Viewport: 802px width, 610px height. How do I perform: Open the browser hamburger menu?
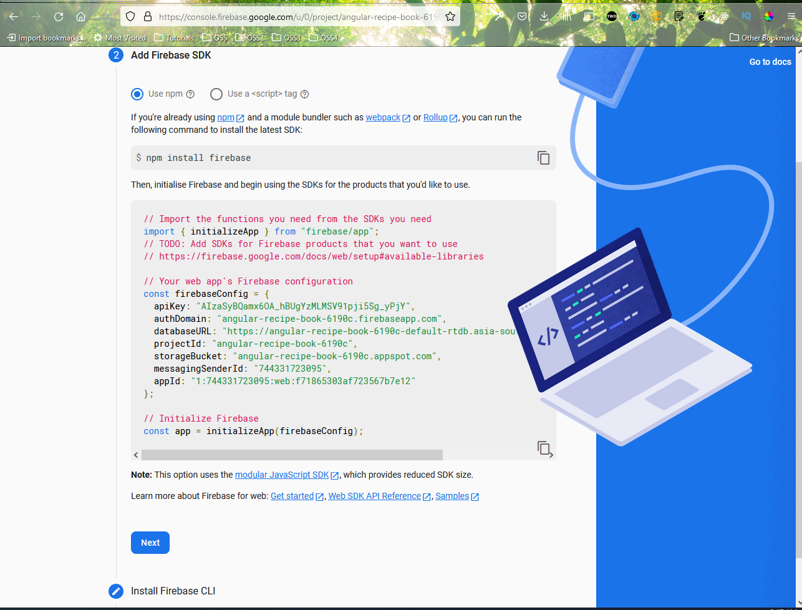tap(791, 17)
